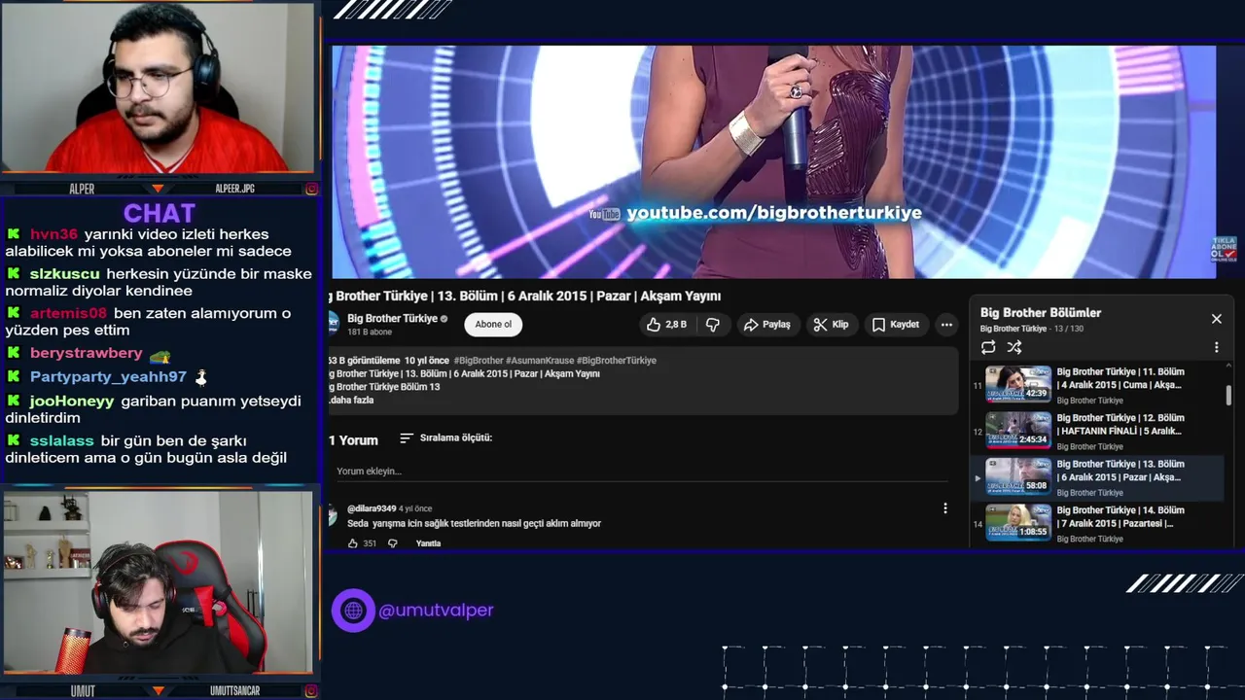Like the comment by dilara9349
1245x700 pixels.
353,543
